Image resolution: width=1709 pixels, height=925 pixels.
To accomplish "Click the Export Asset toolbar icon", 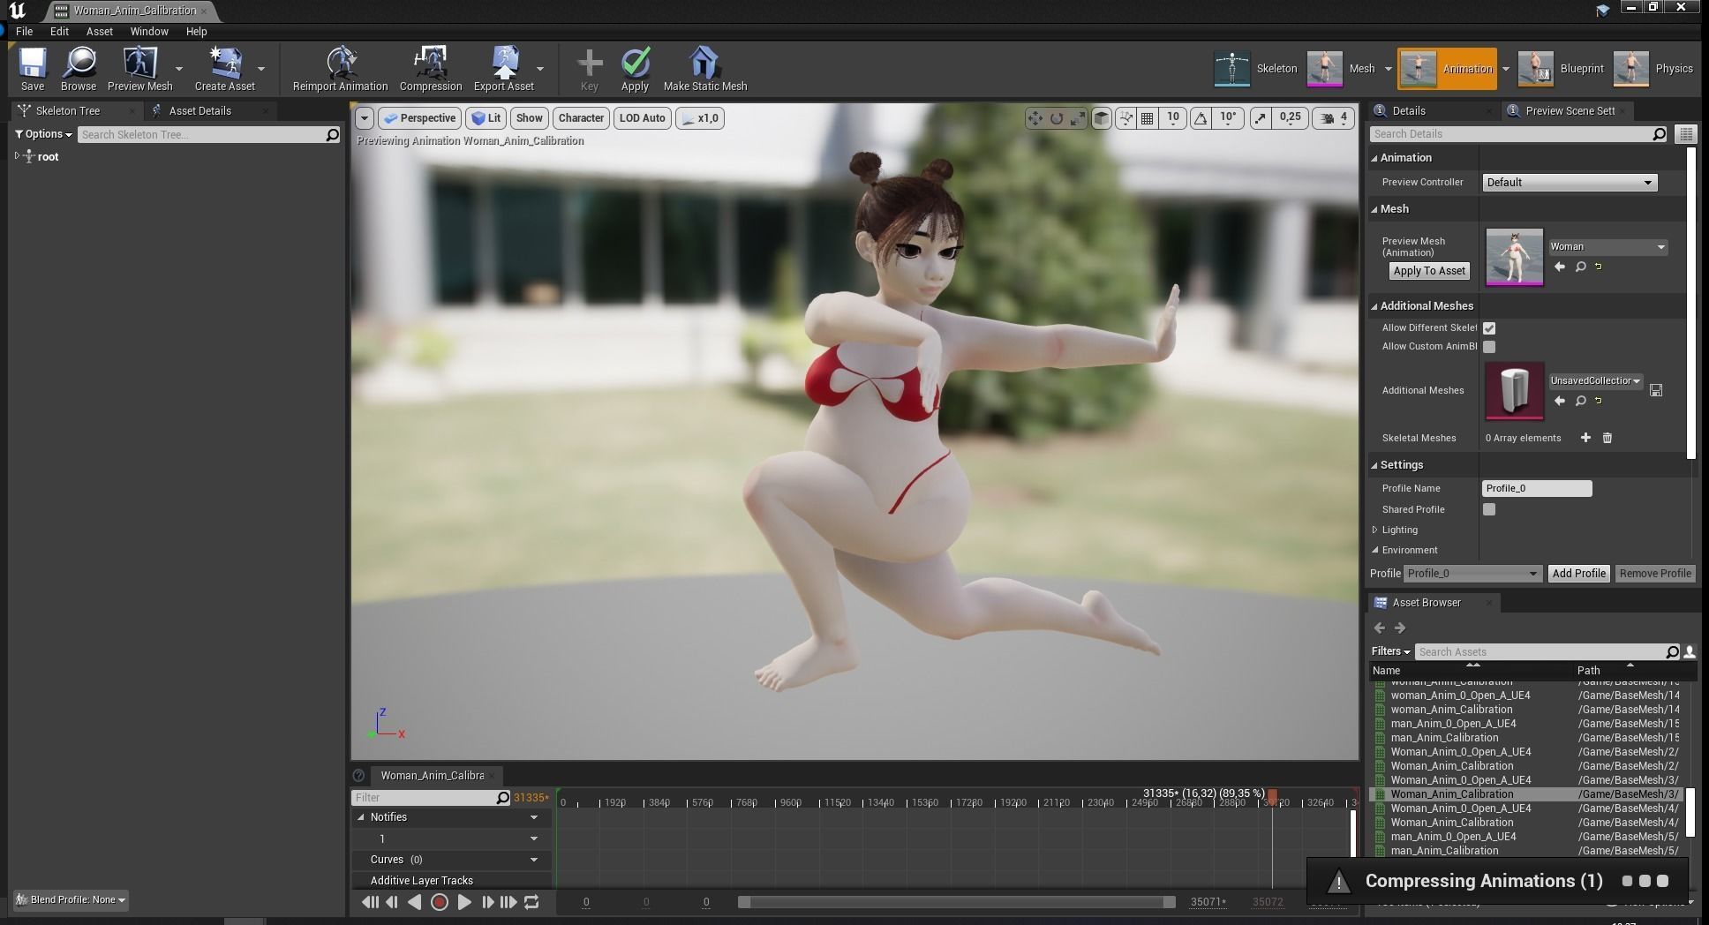I will click(504, 69).
